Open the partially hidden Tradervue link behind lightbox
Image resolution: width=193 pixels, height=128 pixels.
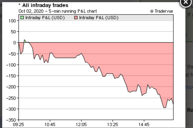pos(189,87)
